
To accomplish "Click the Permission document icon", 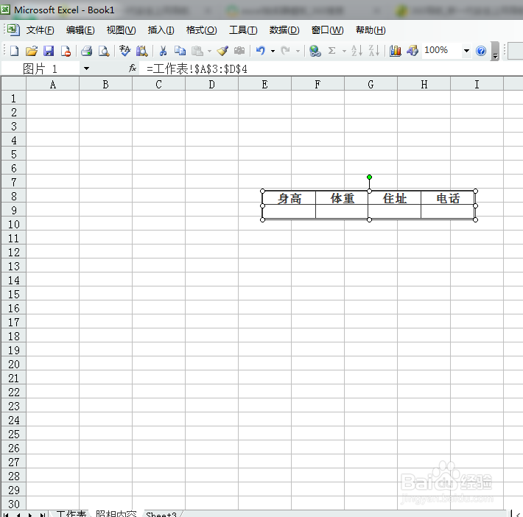I will coord(66,51).
